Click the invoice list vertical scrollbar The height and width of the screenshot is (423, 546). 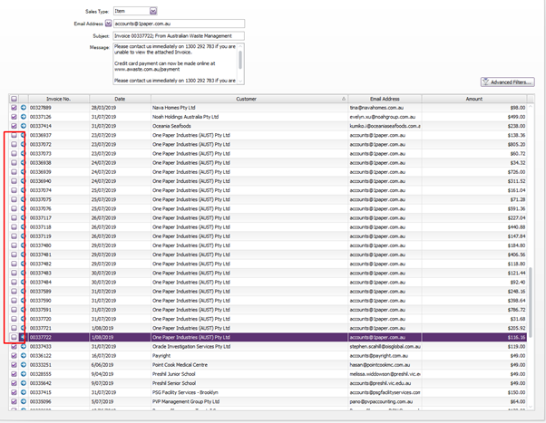pos(531,302)
